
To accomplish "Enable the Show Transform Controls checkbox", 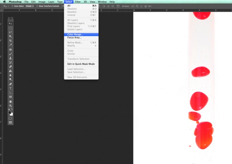I will (37, 6).
